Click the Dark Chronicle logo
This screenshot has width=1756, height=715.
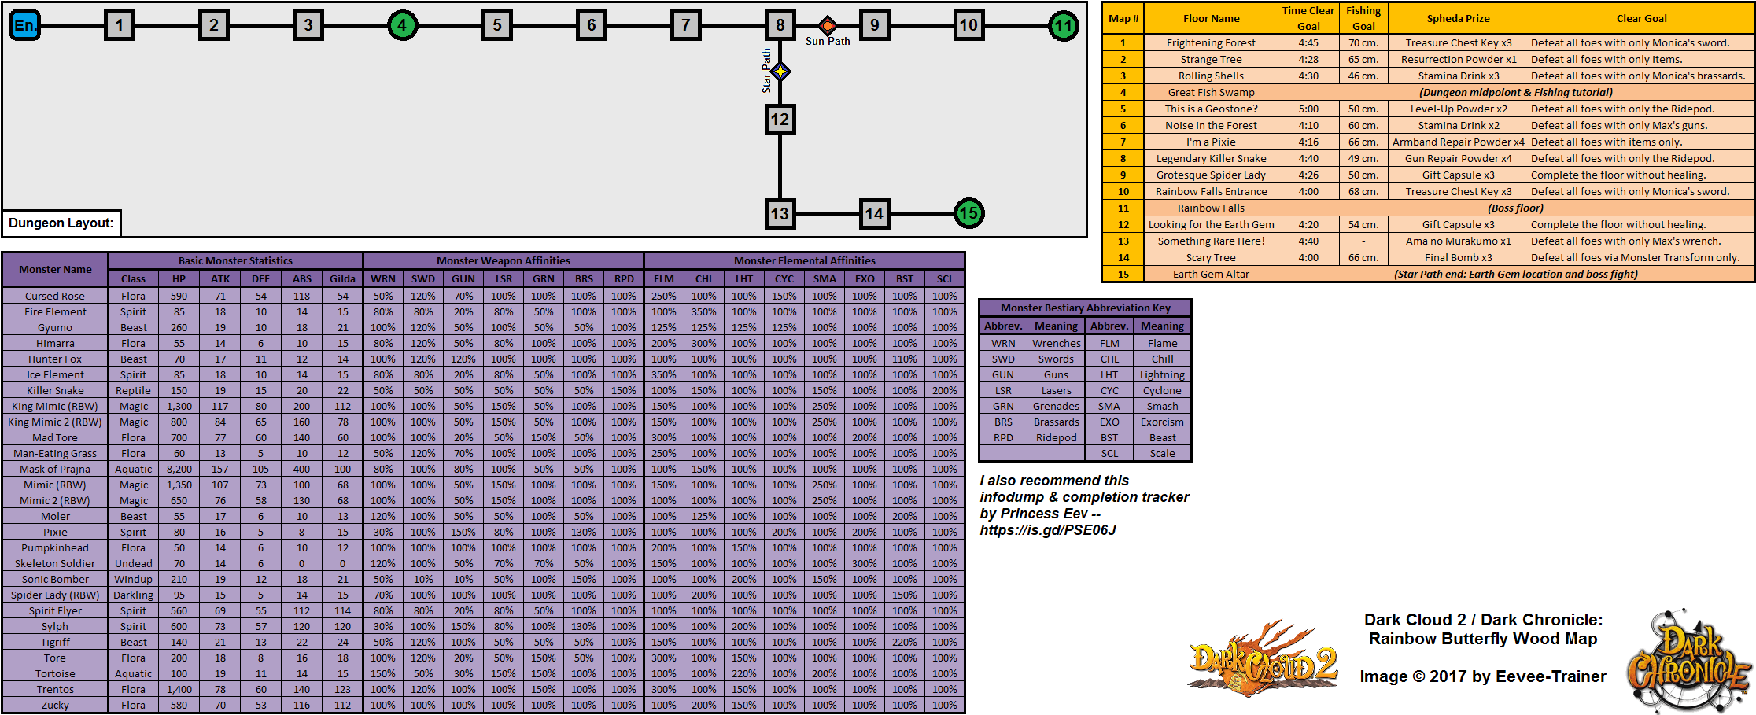coord(1690,659)
